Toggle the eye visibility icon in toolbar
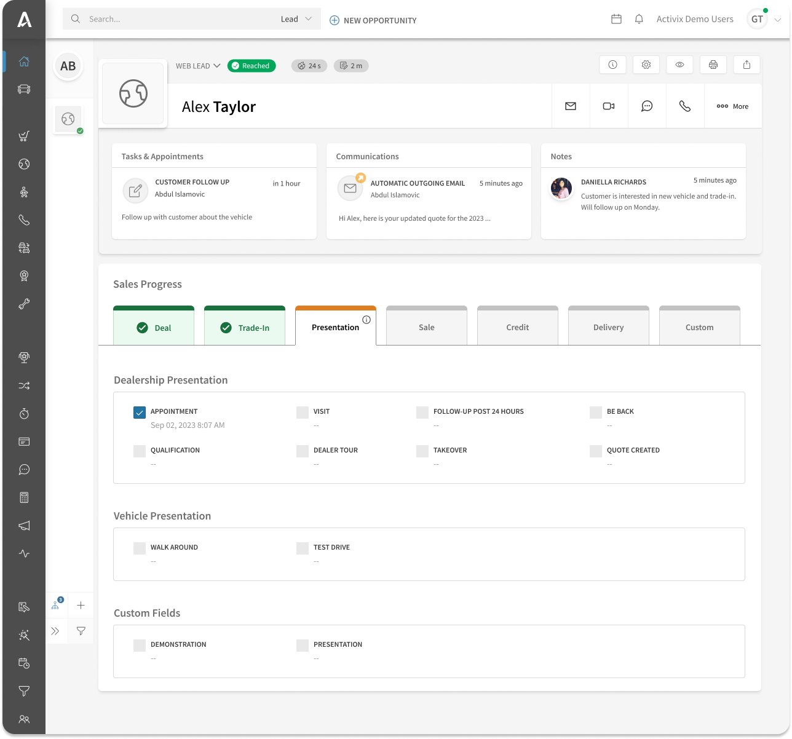Viewport: 792px width, 739px height. click(679, 65)
